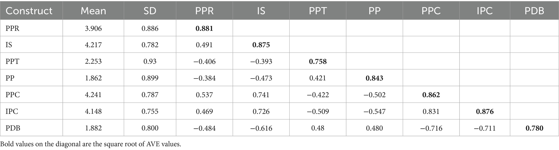Select bold diagonal value 0.758

click(x=318, y=62)
